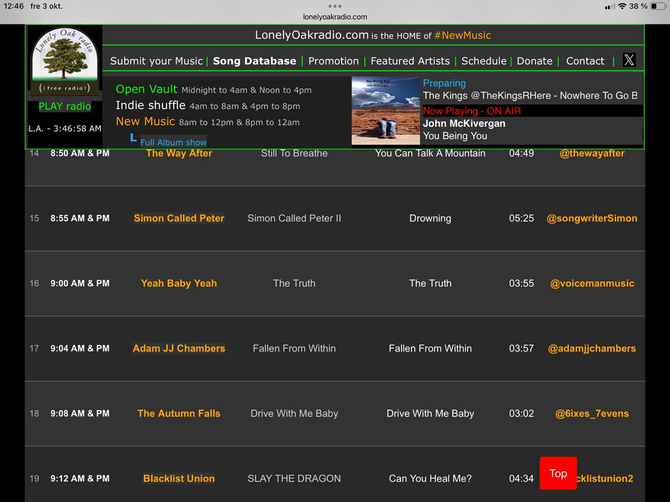670x502 pixels.
Task: Click the Open Vault schedule label
Action: coord(146,89)
